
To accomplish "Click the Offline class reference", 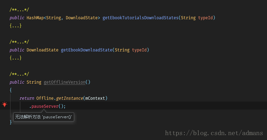I will point(45,98).
